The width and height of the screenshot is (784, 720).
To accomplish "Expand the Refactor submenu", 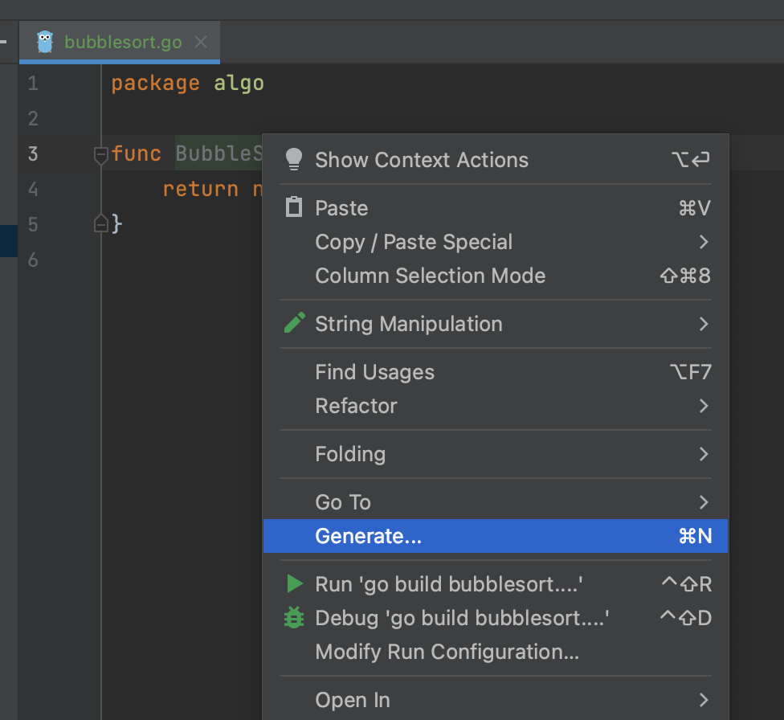I will (x=356, y=406).
